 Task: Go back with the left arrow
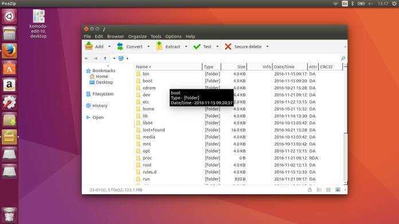click(x=87, y=58)
